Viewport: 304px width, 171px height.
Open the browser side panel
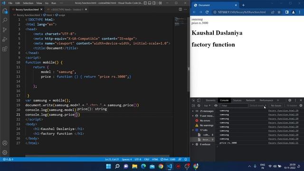tap(287, 12)
